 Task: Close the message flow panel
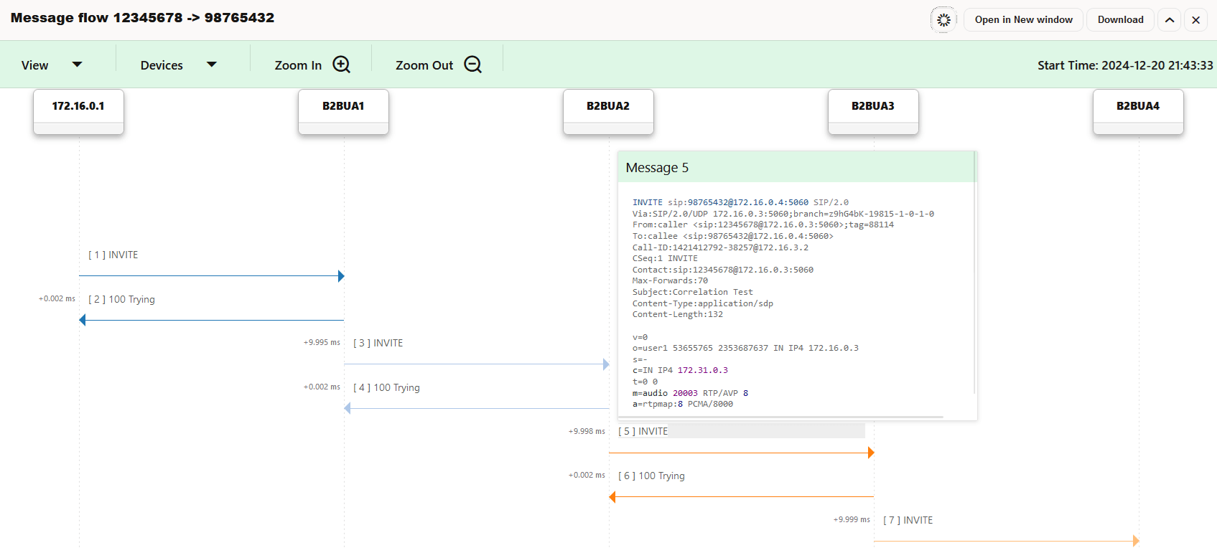point(1195,20)
